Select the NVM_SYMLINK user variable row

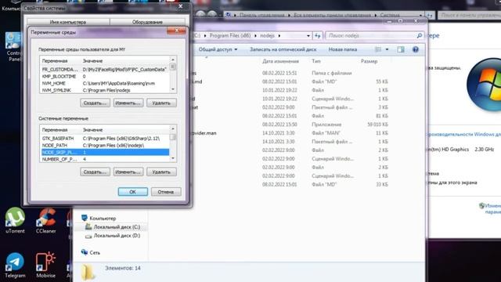[105, 91]
